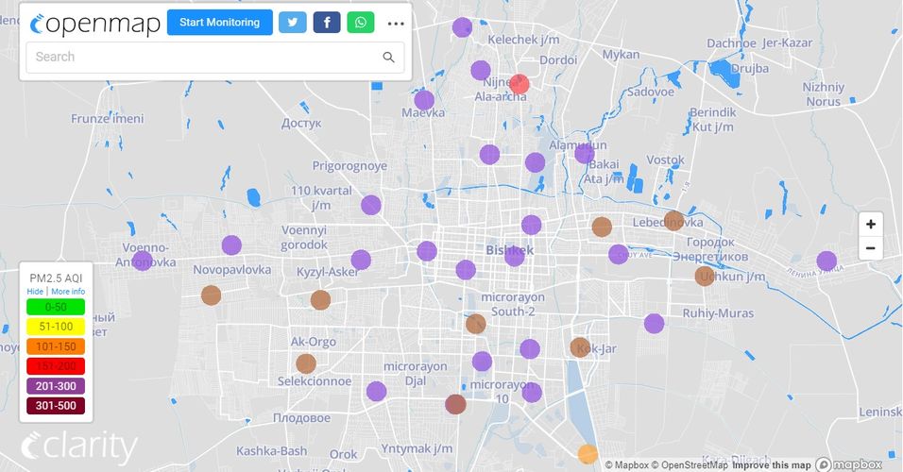Screen dimensions: 903x472
Task: Zoom in with the plus button
Action: [870, 225]
